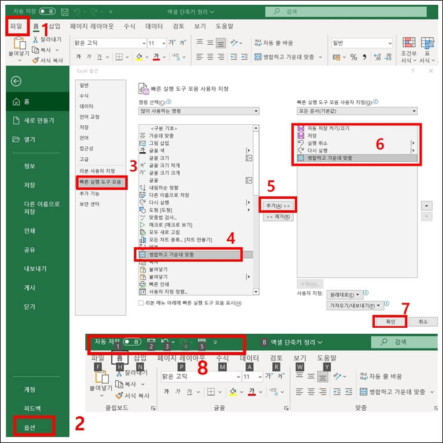Click the 추가(A) >> button
This screenshot has height=443, width=443.
tap(278, 206)
